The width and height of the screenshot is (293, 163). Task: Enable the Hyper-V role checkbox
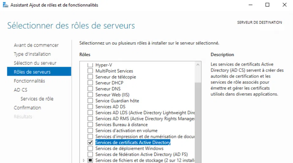(90, 65)
